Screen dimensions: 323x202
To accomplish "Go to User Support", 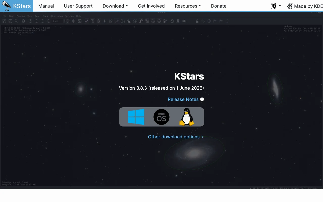I will [x=78, y=6].
